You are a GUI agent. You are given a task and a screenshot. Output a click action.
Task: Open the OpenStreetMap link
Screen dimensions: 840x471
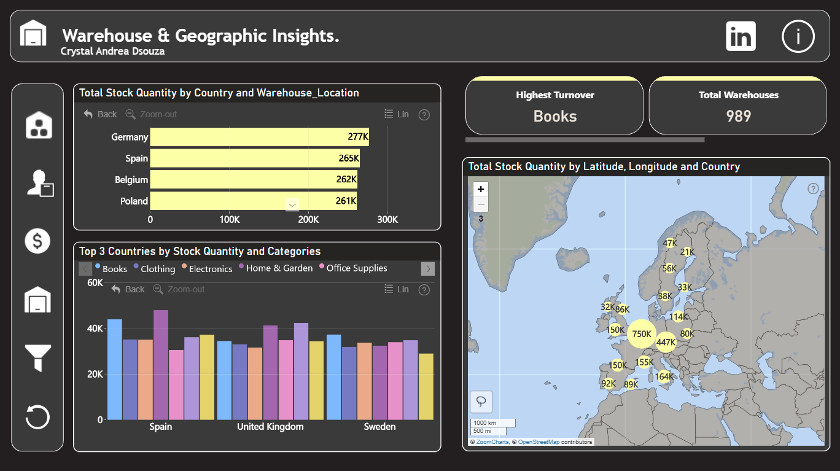coord(539,442)
